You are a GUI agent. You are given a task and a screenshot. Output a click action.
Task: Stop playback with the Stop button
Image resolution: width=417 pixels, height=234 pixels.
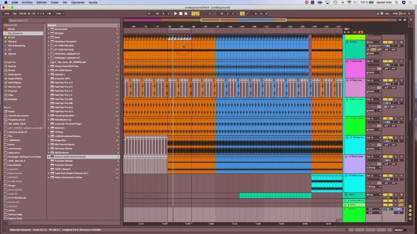[x=180, y=14]
